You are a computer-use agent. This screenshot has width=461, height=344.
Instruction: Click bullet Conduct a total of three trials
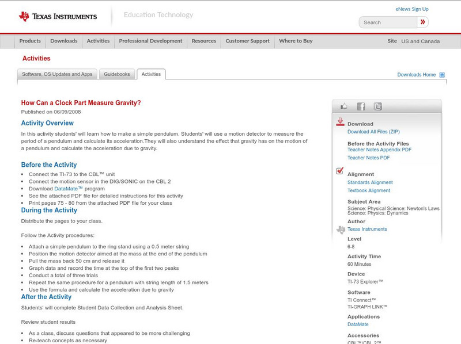pos(63,276)
